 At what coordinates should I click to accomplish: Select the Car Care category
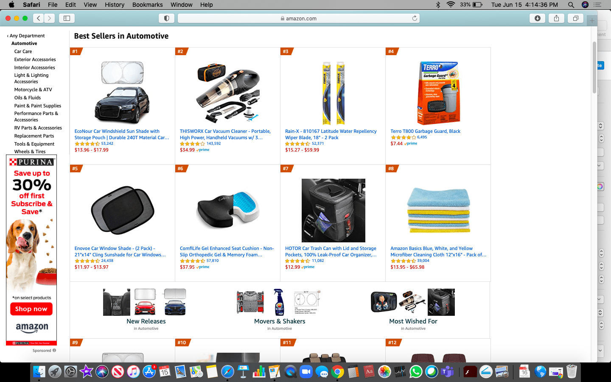[x=23, y=51]
